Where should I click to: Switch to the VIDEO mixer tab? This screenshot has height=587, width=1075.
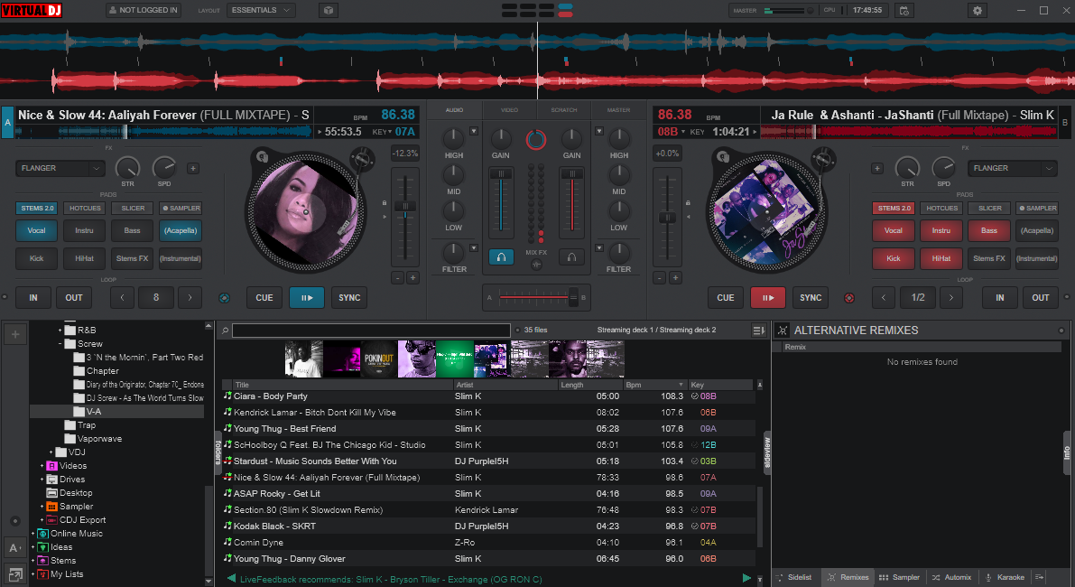(x=509, y=109)
